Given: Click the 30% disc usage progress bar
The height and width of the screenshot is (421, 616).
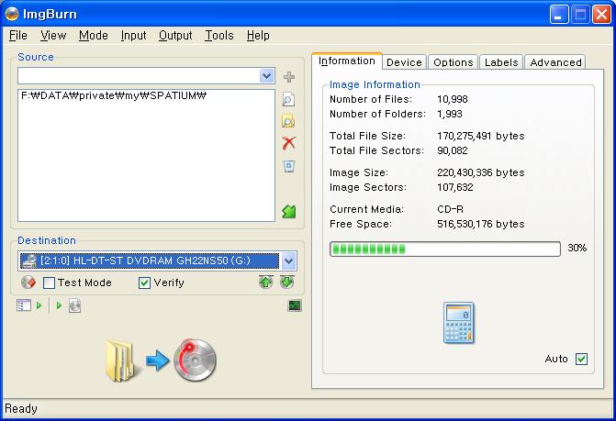Looking at the screenshot, I should (x=444, y=249).
